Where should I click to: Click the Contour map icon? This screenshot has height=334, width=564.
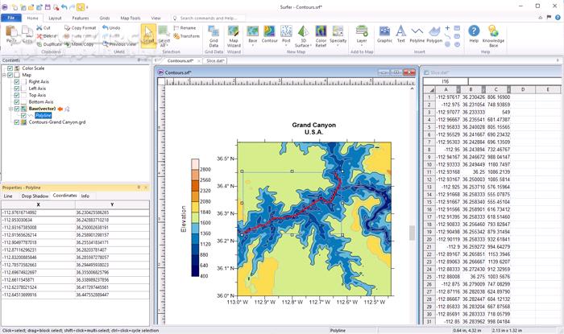pyautogui.click(x=270, y=34)
